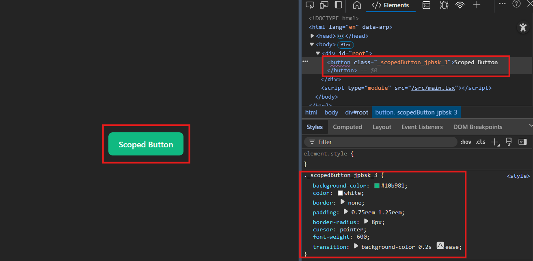
Task: Click the green Scoped Button
Action: [x=146, y=144]
